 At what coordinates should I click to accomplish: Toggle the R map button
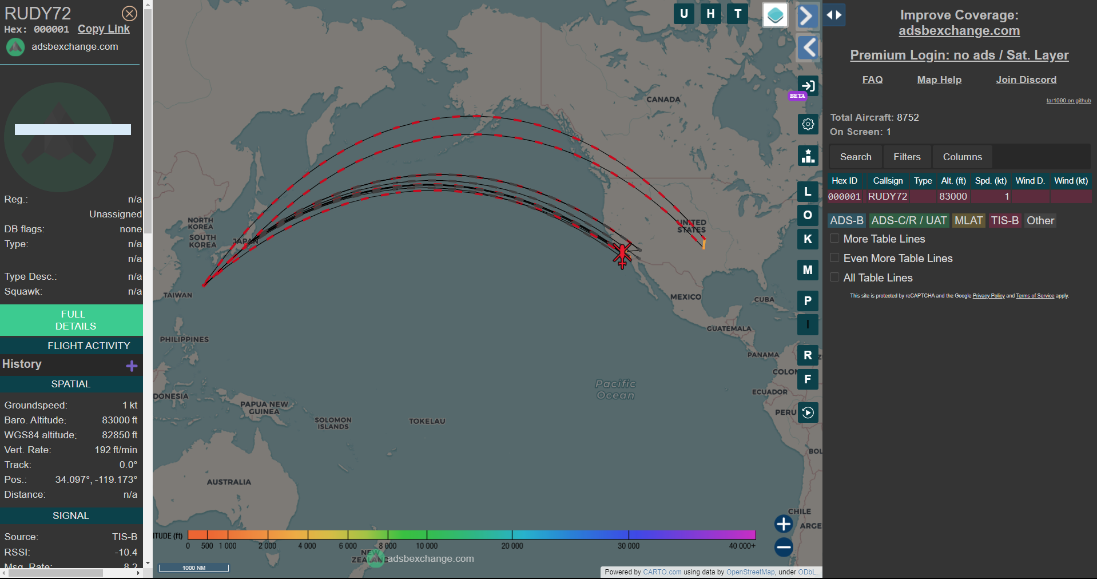pos(808,355)
